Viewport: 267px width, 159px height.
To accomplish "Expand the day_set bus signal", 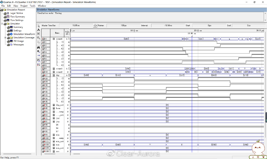I will [x=54, y=105].
